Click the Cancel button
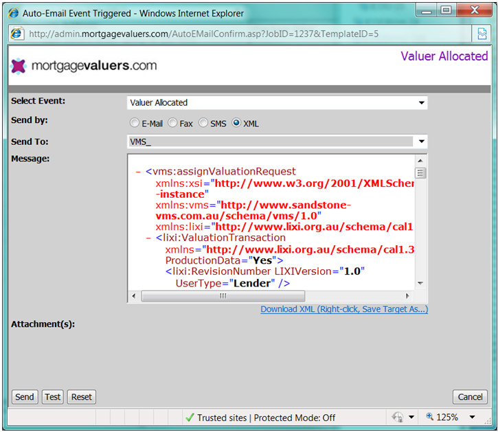This screenshot has height=432, width=498. [x=470, y=397]
